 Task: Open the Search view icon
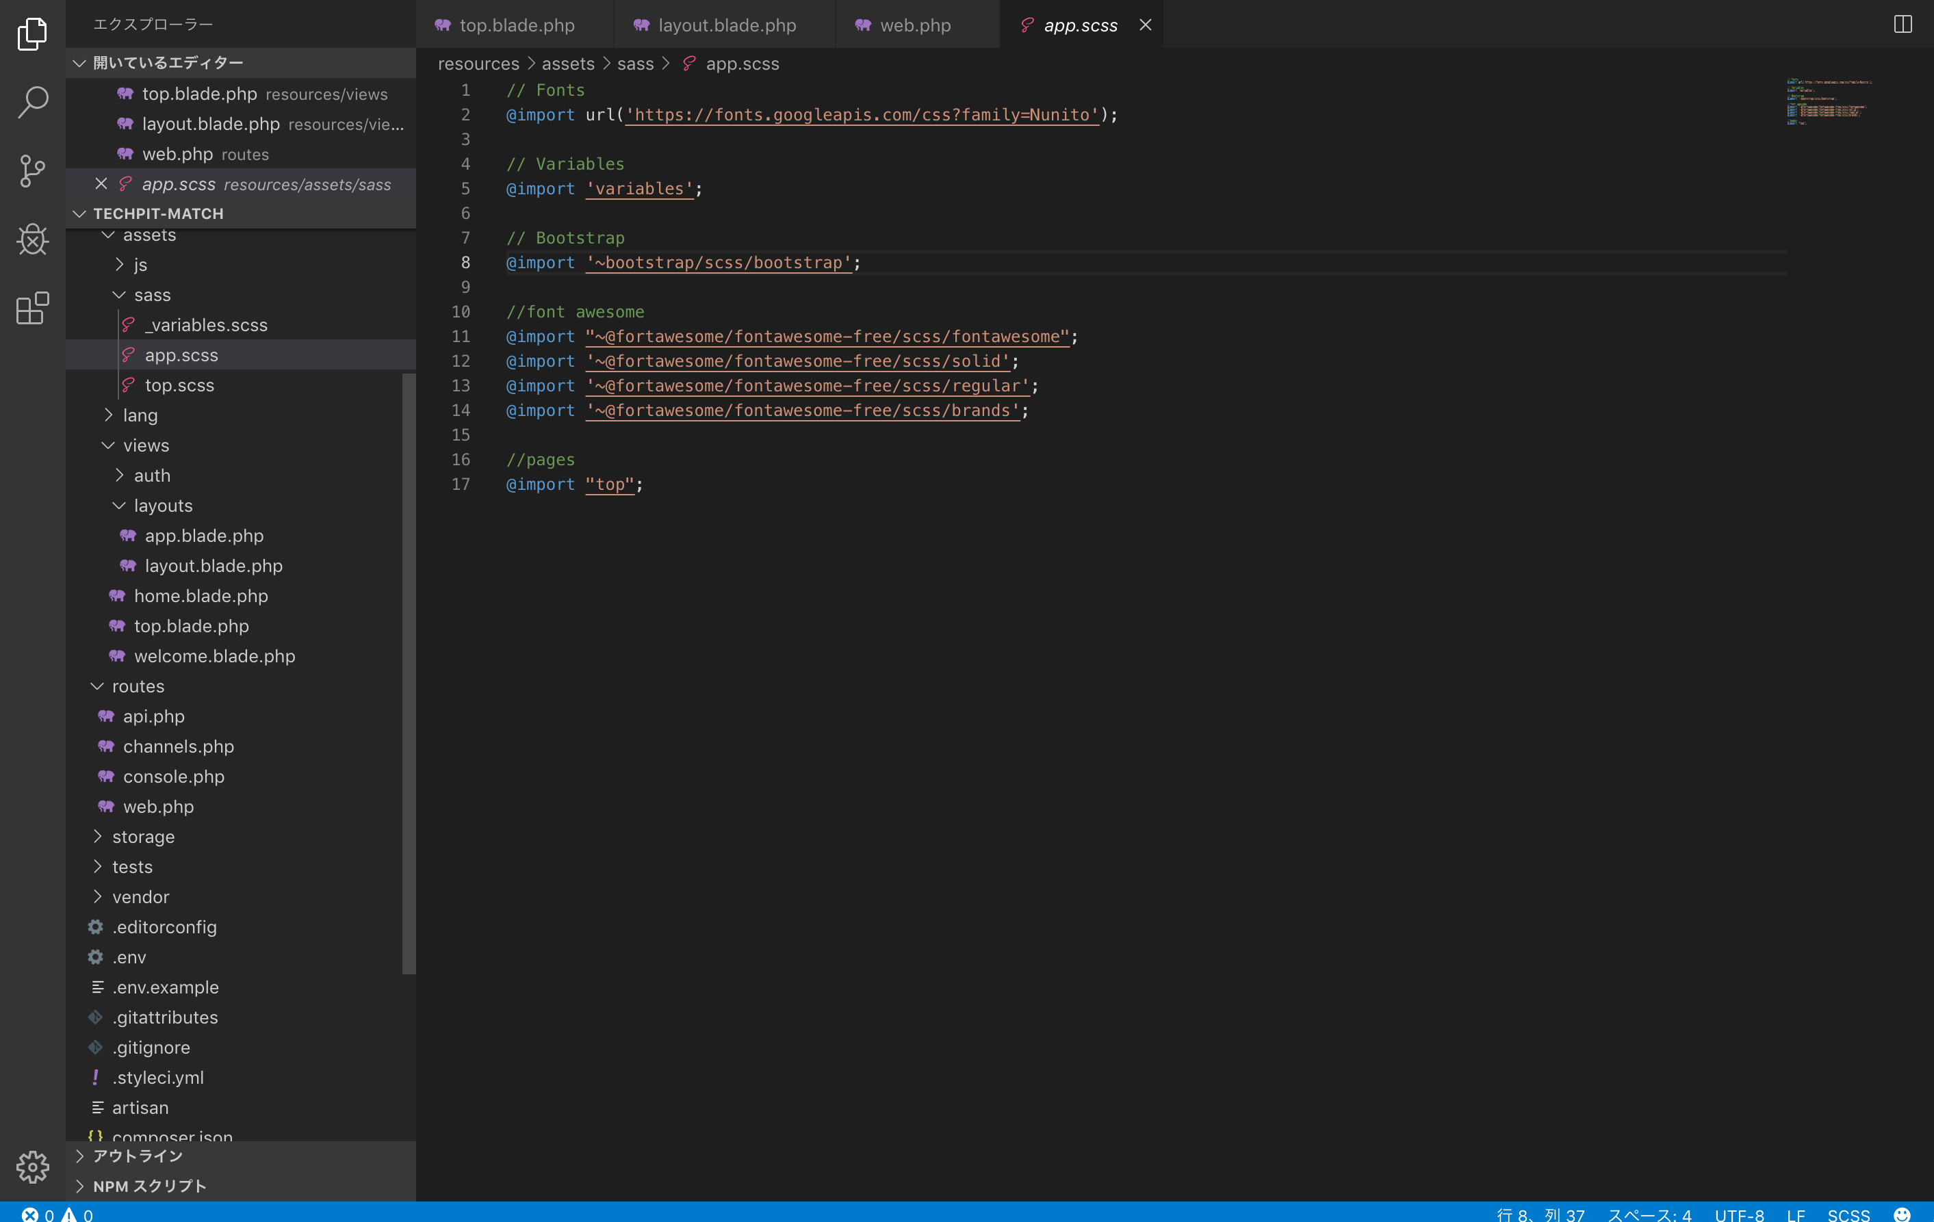tap(32, 102)
